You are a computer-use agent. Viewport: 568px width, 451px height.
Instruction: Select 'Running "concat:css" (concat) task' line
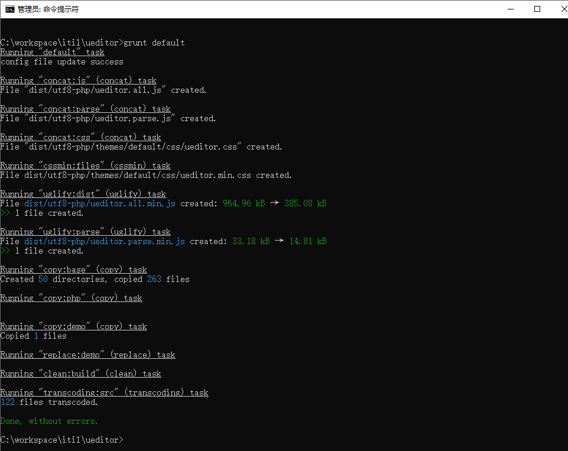81,137
